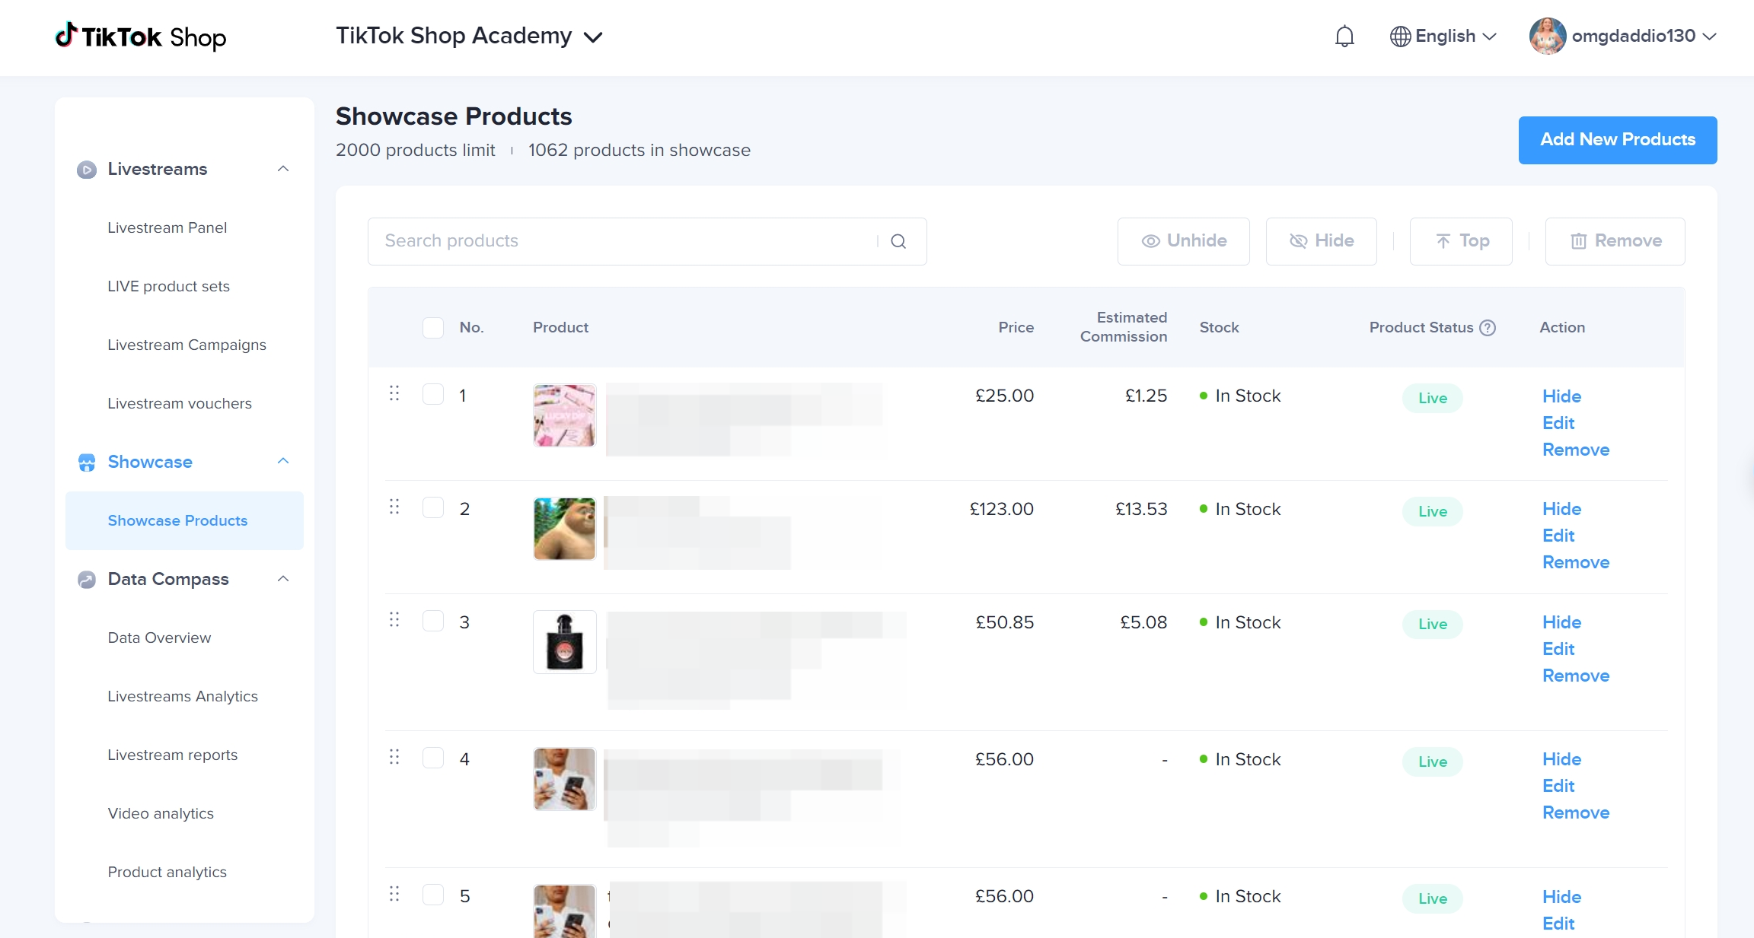Click the Product Status help icon
The image size is (1754, 938).
1488,328
